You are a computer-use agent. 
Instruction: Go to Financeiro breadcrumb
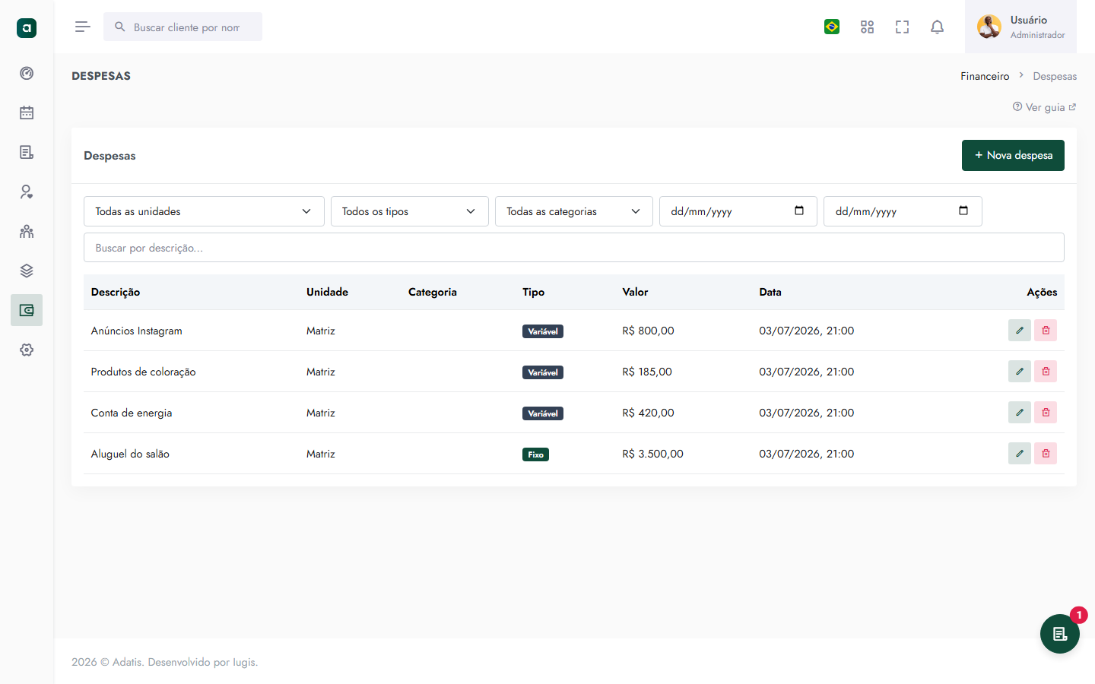coord(985,76)
